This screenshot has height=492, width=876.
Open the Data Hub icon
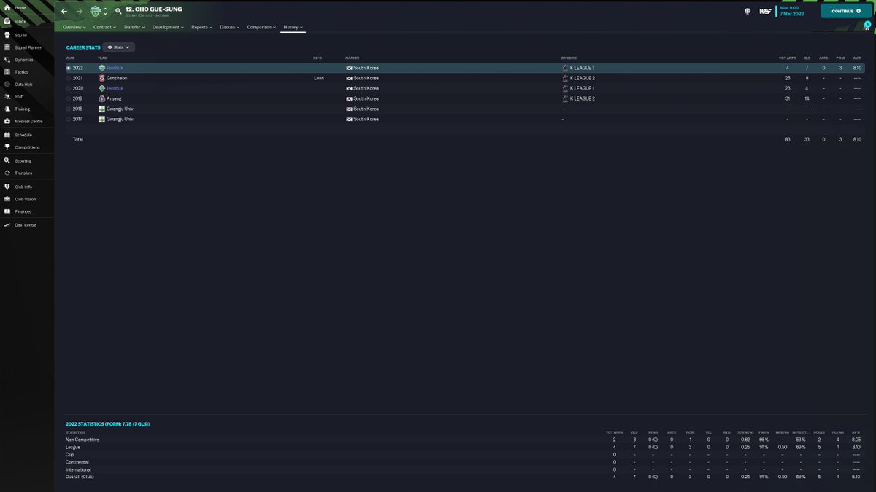[7, 84]
